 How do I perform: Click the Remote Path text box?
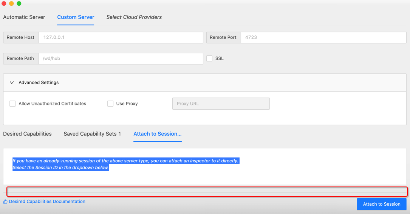(121, 58)
